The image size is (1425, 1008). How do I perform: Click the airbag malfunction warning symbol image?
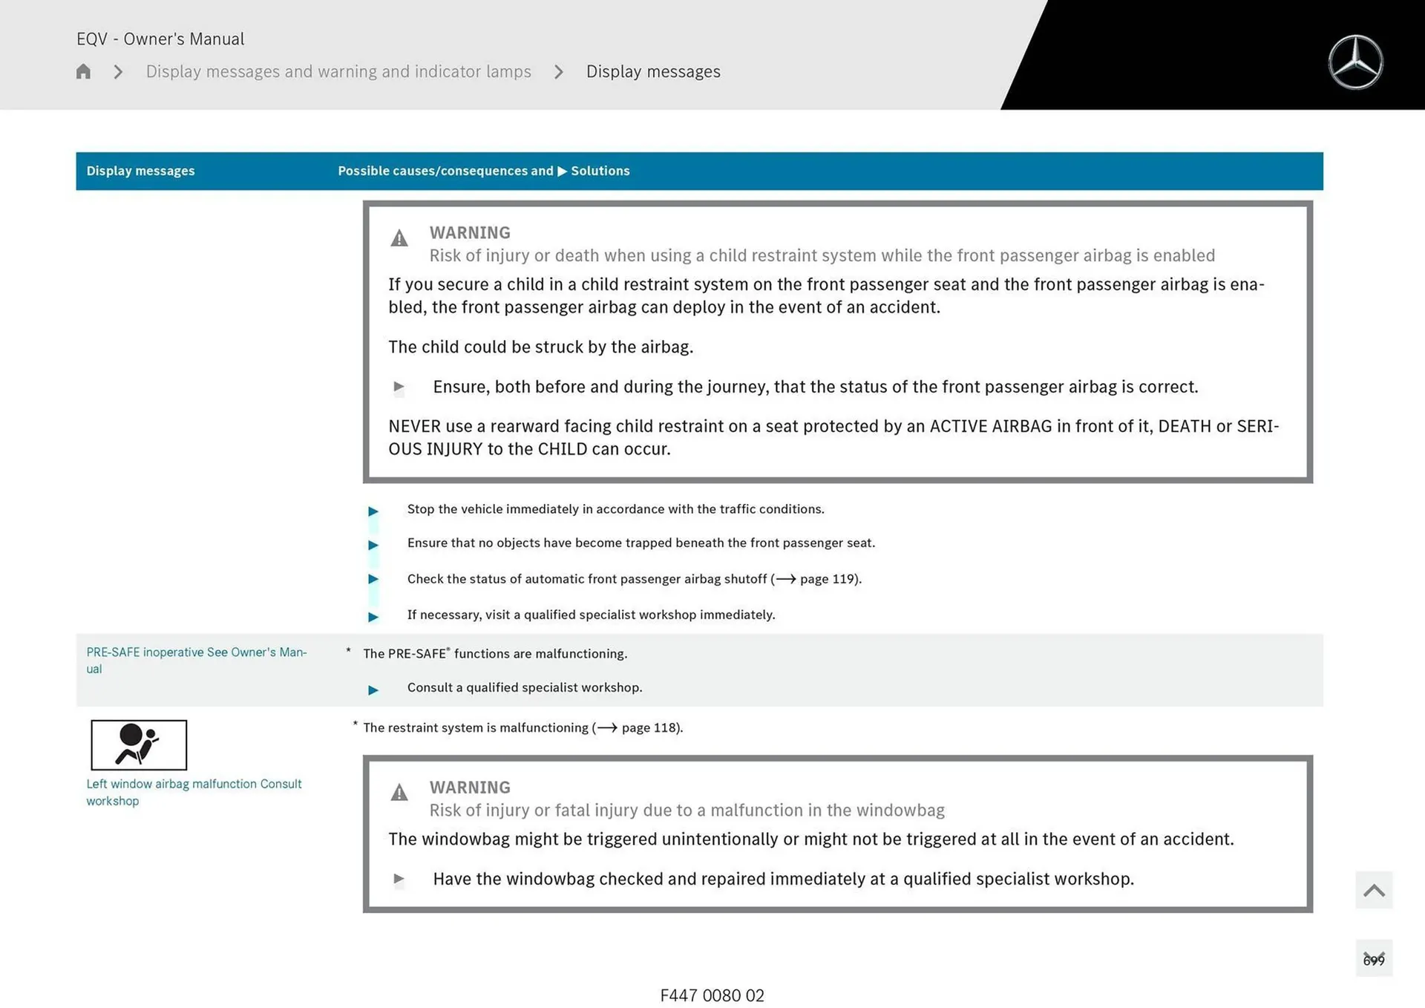139,744
